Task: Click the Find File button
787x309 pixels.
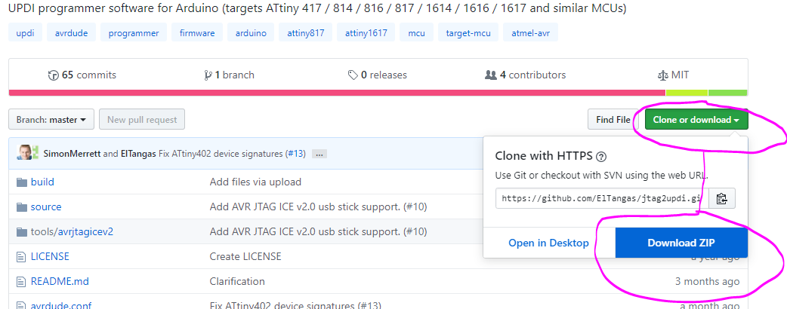Action: (x=613, y=119)
